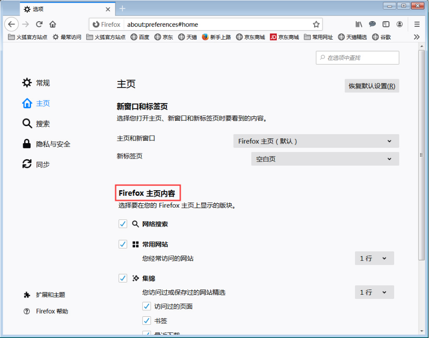Open 搜索 settings via magnifier icon

click(27, 123)
